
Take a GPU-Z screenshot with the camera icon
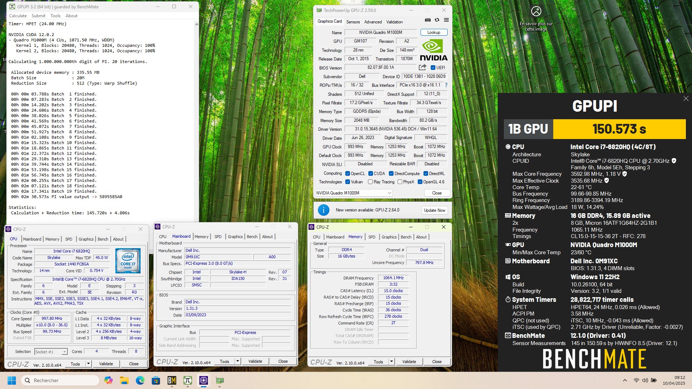[427, 20]
